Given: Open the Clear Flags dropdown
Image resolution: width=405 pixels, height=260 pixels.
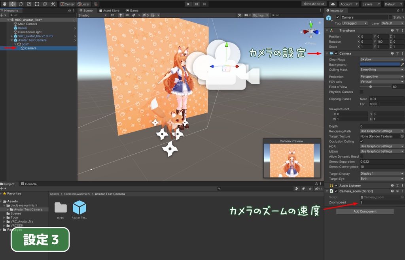Looking at the screenshot, I should click(x=381, y=59).
